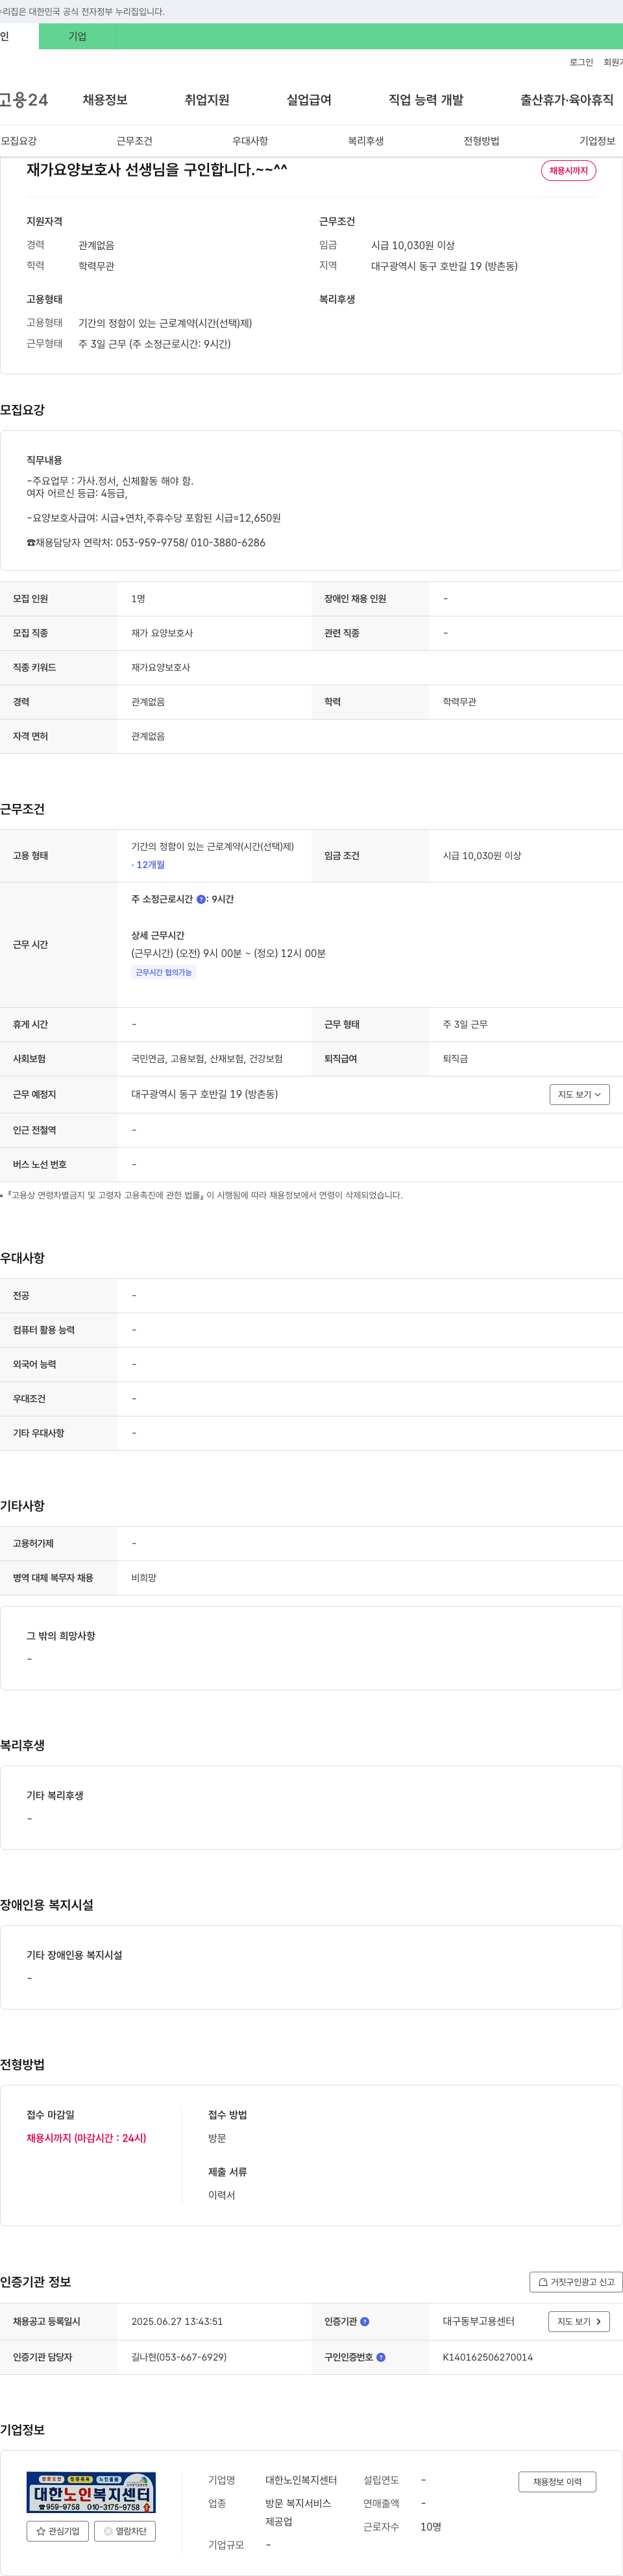
Task: Click the 길나현(053-667-6929) contact text
Action: pyautogui.click(x=179, y=2357)
